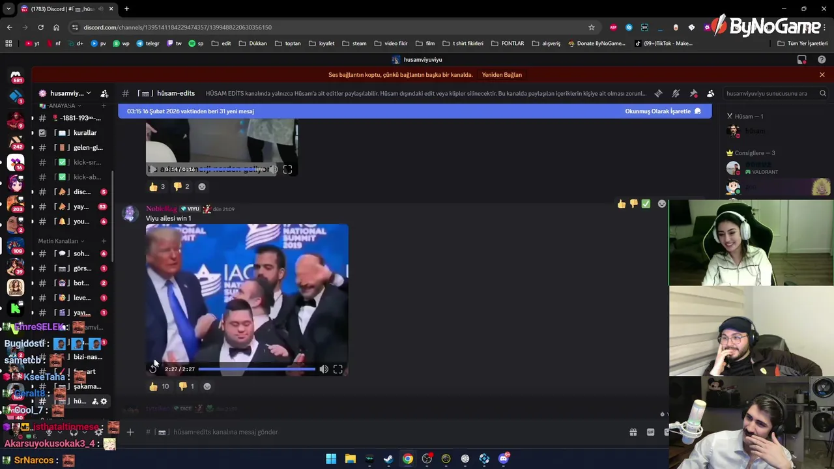
Task: Open GIF picker in message box
Action: (650, 432)
